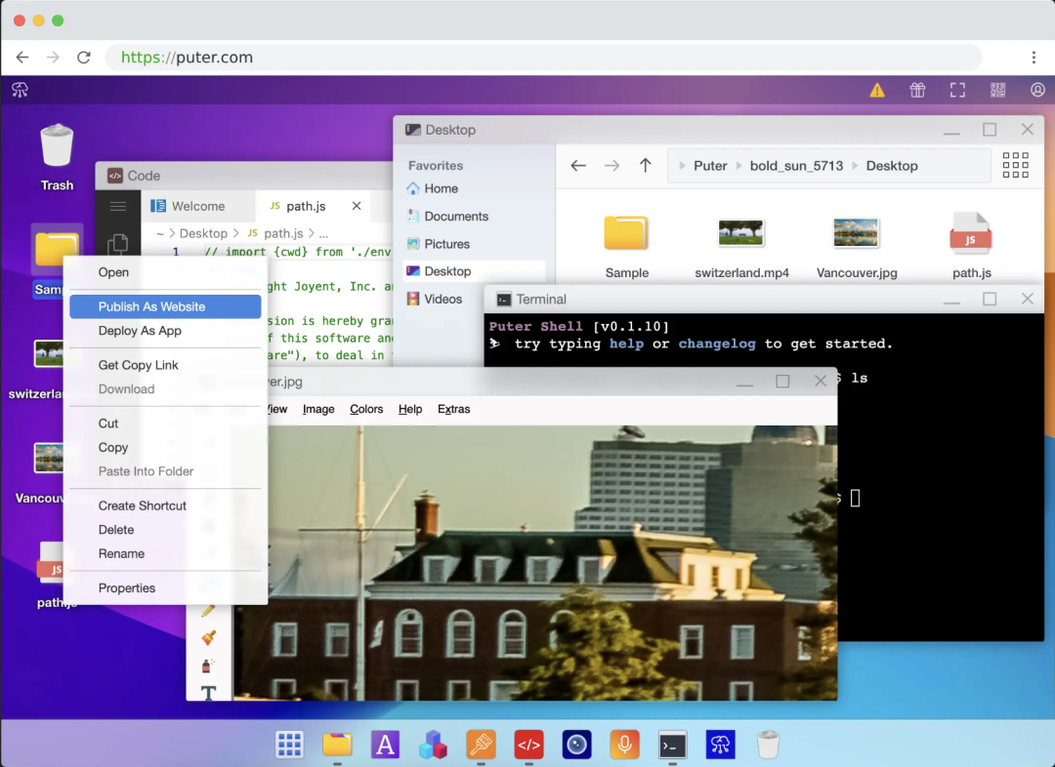This screenshot has height=767, width=1055.
Task: Launch the Code editor from the dock
Action: click(528, 745)
